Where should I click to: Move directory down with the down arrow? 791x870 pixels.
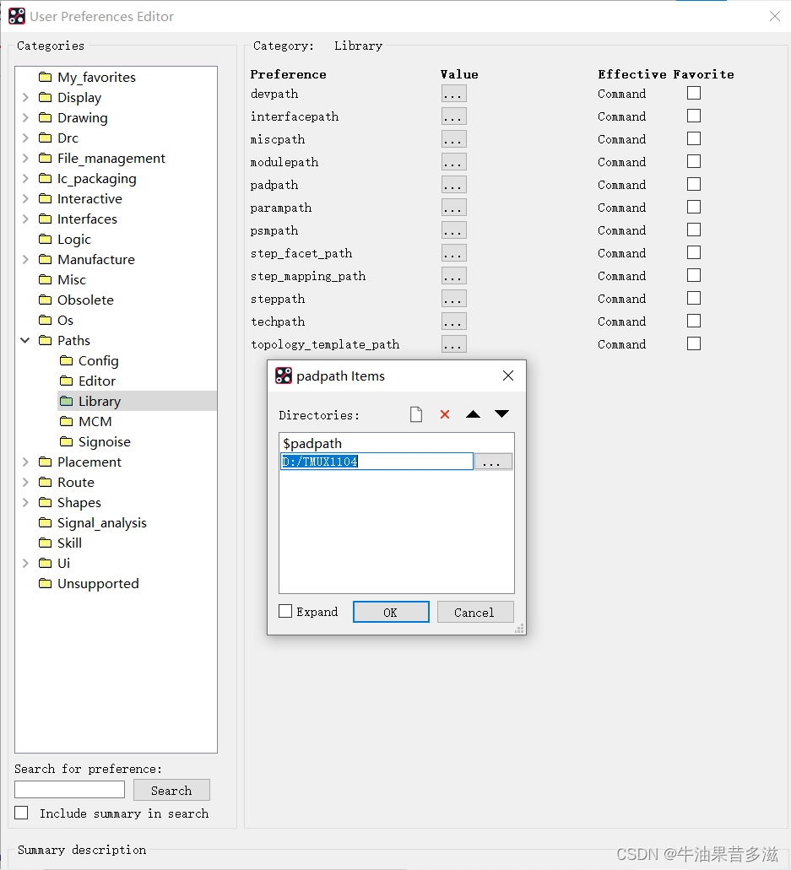[501, 414]
